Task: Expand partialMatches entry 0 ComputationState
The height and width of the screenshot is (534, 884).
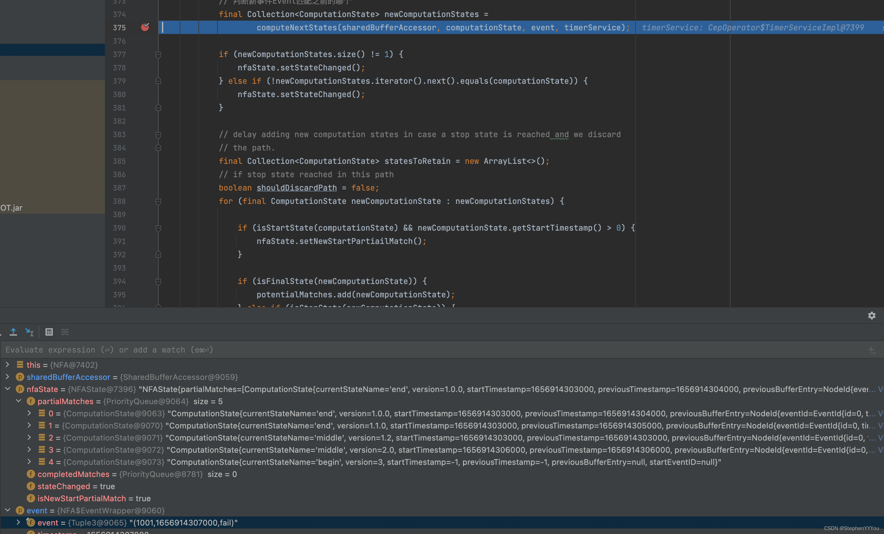Action: (x=29, y=413)
